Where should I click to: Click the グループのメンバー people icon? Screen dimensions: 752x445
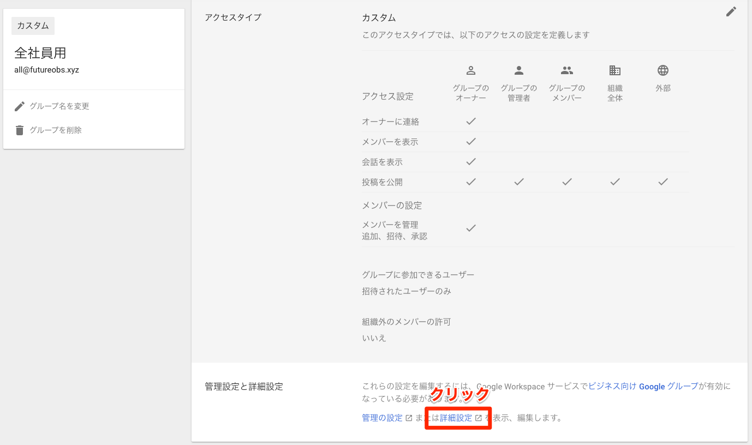567,70
